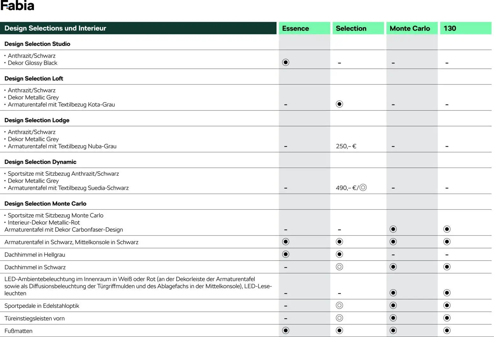Click the Design Selection Dynamic heading

[x=40, y=162]
